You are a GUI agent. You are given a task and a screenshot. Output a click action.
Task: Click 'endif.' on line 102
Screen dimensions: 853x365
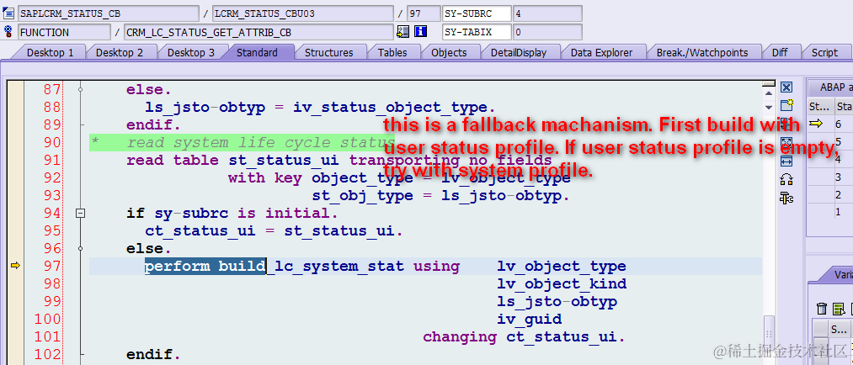(153, 355)
